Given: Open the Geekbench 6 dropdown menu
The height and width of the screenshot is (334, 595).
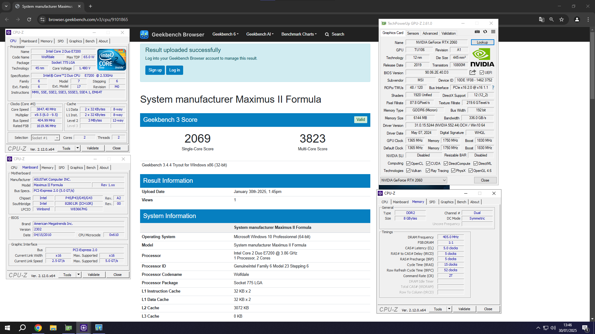Looking at the screenshot, I should click(225, 34).
